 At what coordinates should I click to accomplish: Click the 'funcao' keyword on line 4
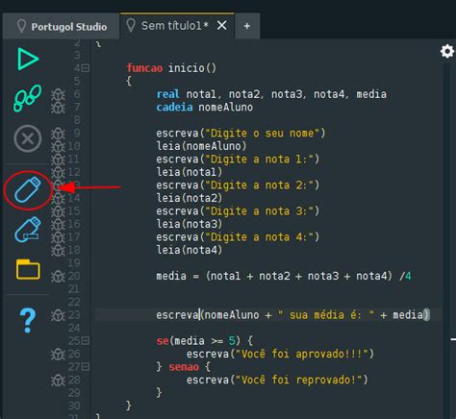click(144, 68)
